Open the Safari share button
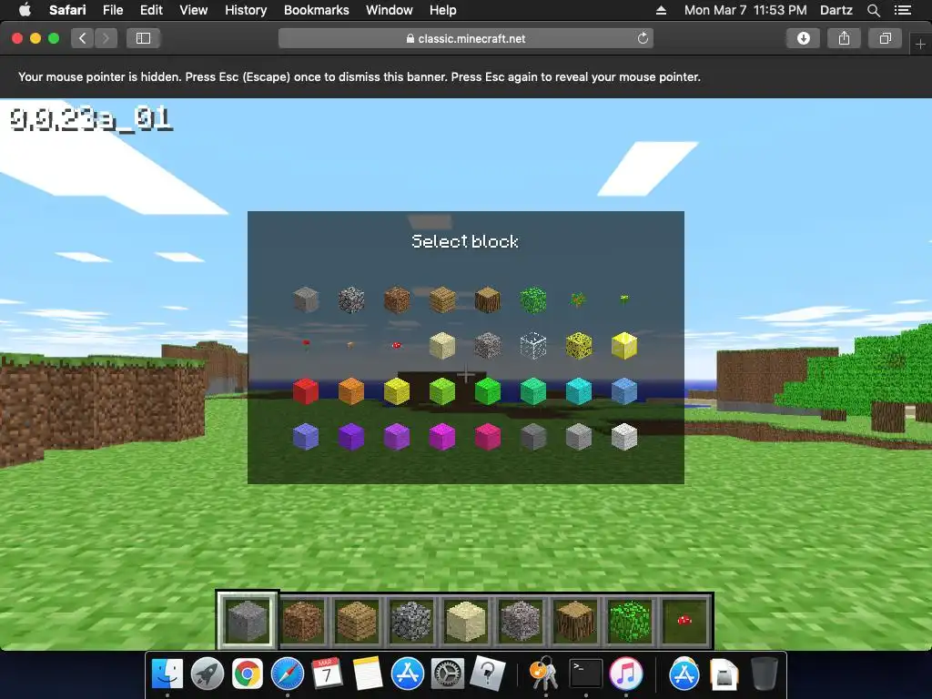932x699 pixels. (x=844, y=38)
